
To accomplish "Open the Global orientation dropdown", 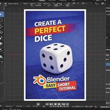I will [x=38, y=5].
